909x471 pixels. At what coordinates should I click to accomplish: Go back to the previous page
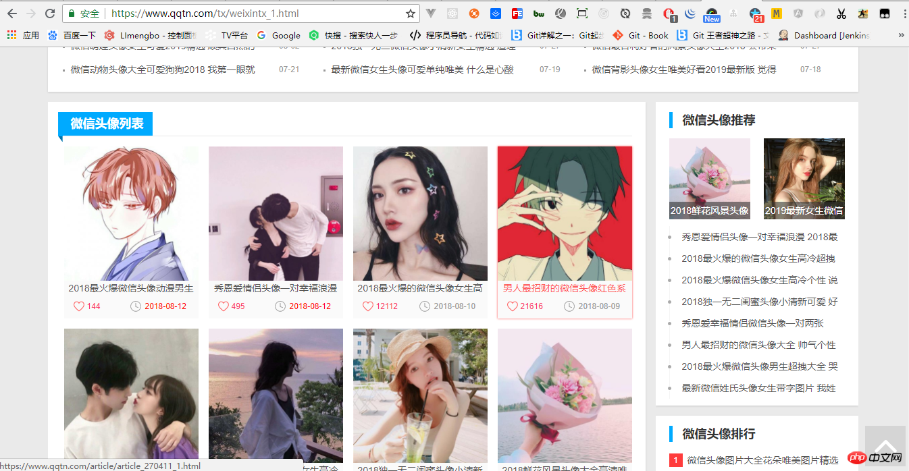pos(11,13)
